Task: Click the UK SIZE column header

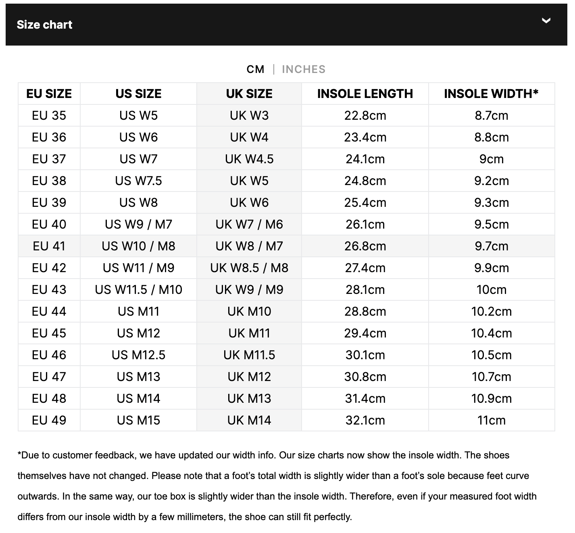Action: pyautogui.click(x=249, y=94)
